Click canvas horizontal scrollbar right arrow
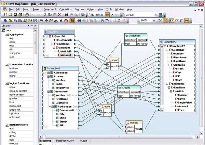 (x=197, y=137)
